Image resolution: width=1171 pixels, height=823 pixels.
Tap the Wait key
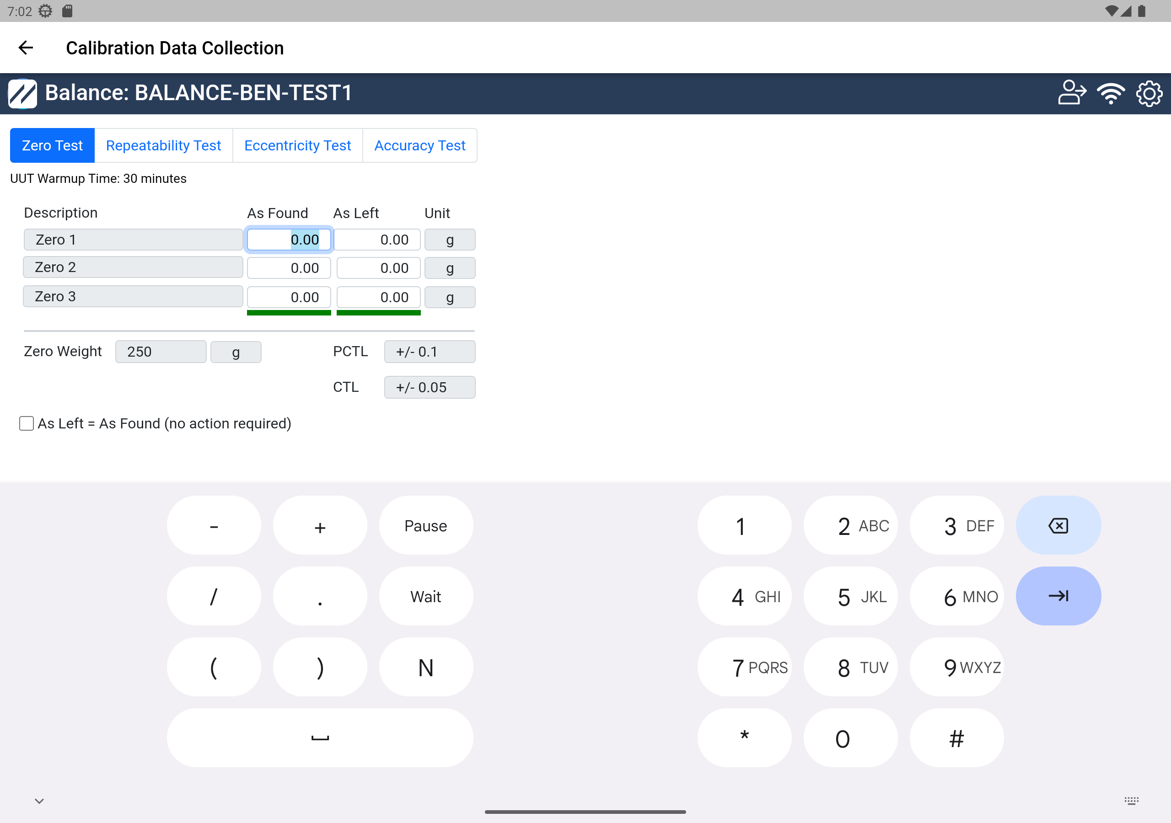(x=426, y=596)
